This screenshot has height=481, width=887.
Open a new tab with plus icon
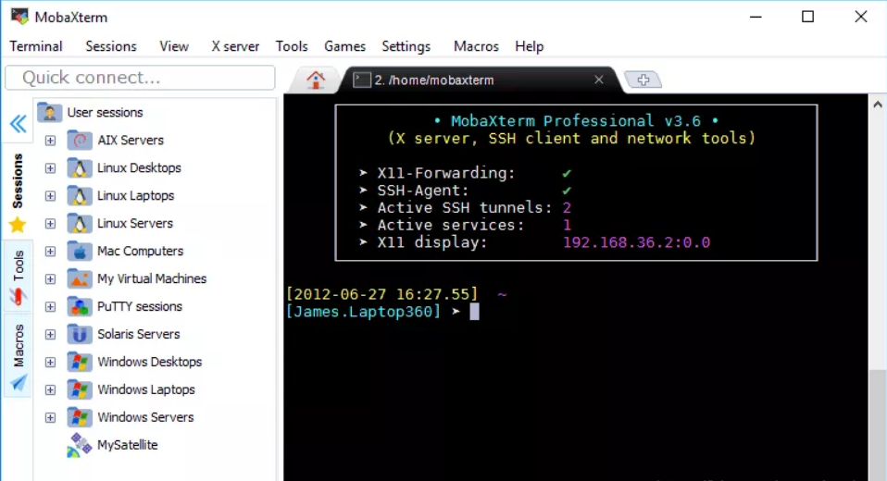[x=643, y=80]
